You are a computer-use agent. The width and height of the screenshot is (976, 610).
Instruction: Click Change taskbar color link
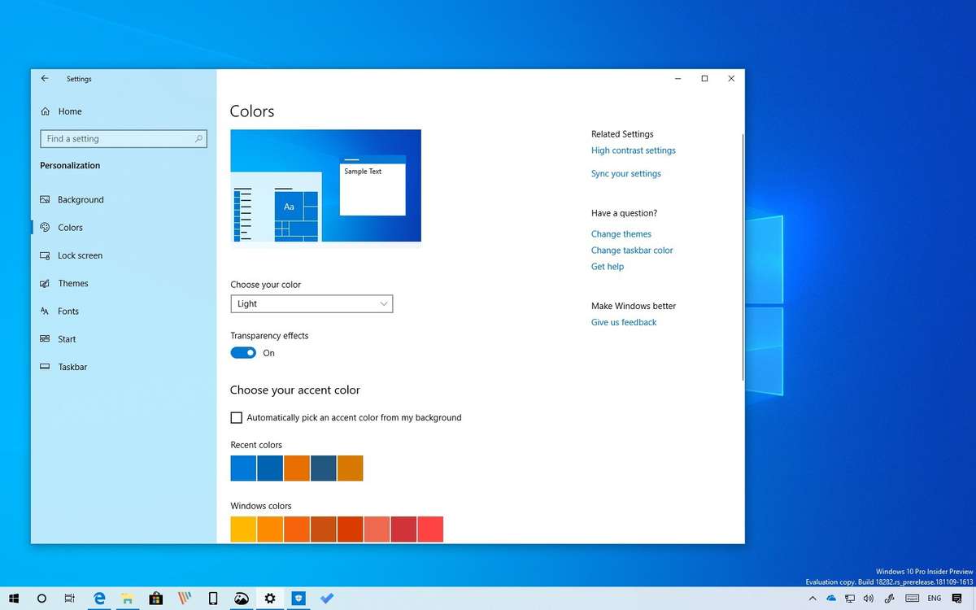click(632, 250)
